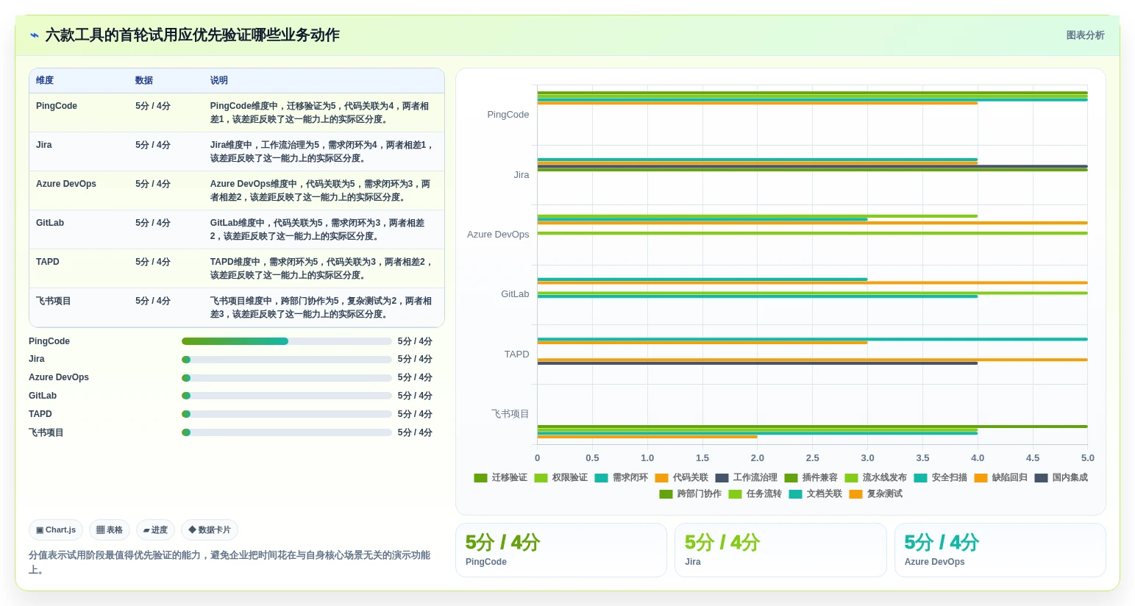Toggle the 缺陷回归 legend item
The width and height of the screenshot is (1135, 606).
coord(1001,477)
